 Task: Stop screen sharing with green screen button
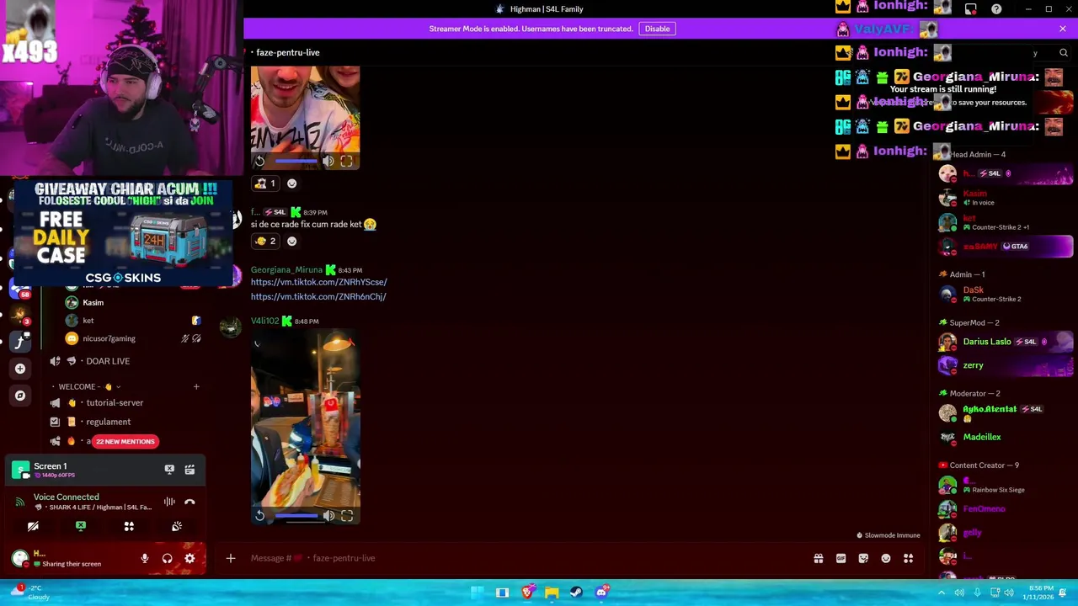coord(81,526)
